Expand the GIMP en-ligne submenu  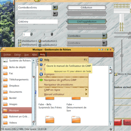pyautogui.click(x=63, y=90)
